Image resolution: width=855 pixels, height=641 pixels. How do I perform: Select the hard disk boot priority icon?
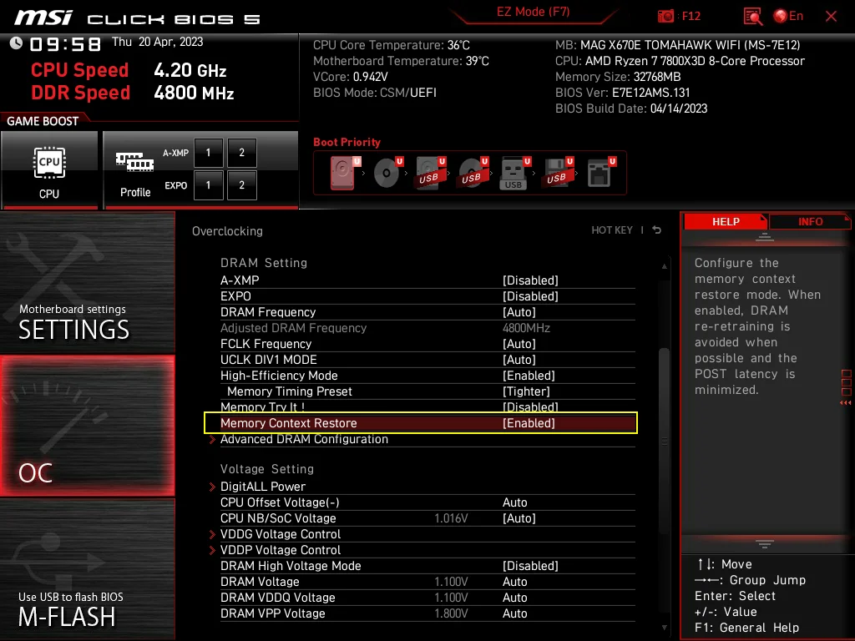tap(343, 174)
